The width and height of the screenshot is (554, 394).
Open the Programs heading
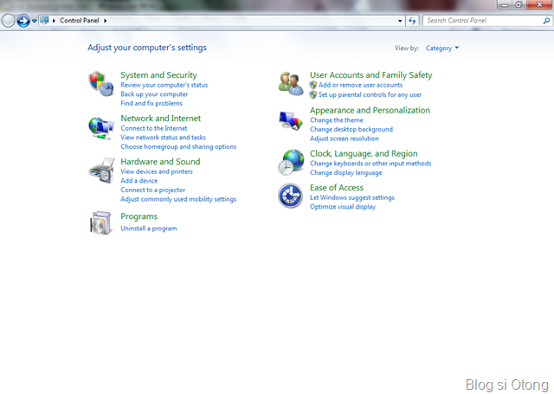click(x=138, y=216)
